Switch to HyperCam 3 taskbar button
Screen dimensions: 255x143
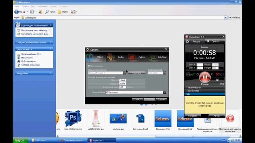coord(102,140)
